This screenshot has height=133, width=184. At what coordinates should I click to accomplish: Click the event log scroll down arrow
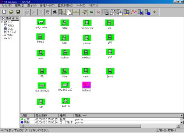[182, 122]
